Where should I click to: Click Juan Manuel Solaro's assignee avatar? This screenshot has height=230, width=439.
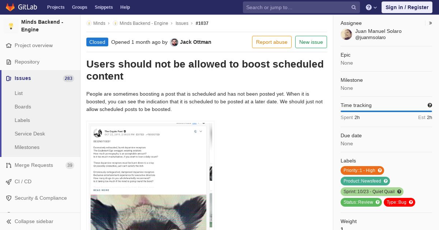(346, 34)
